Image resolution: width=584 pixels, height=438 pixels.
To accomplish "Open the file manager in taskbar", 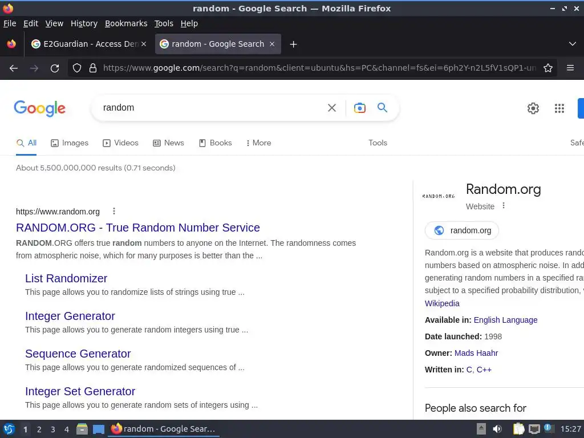I will pos(82,429).
